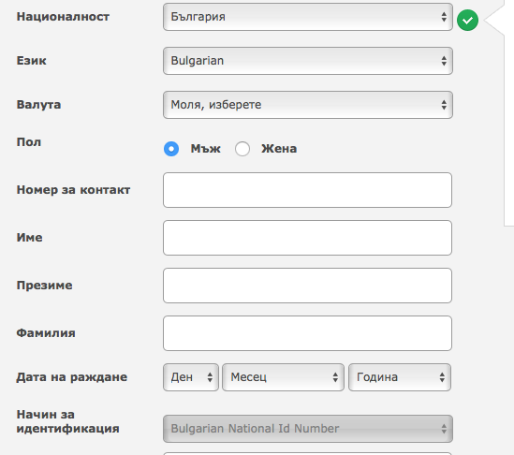Click into the Презиме text field

click(307, 286)
